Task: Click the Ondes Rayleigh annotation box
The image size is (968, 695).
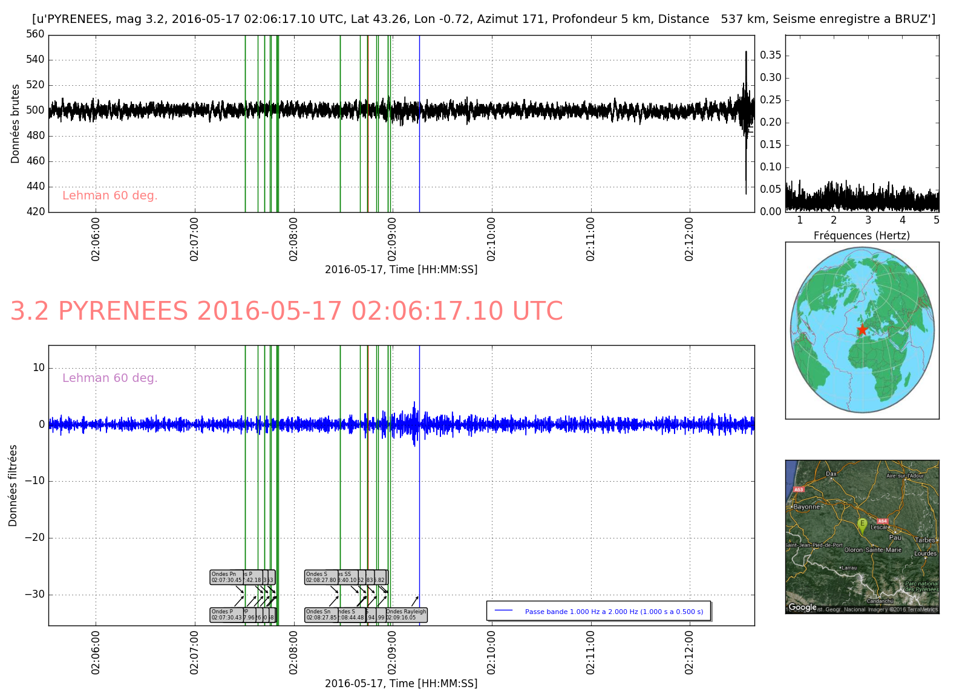Action: 407,615
